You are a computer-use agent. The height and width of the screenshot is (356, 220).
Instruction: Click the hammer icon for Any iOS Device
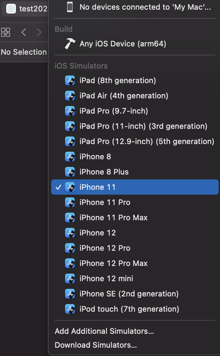70,44
